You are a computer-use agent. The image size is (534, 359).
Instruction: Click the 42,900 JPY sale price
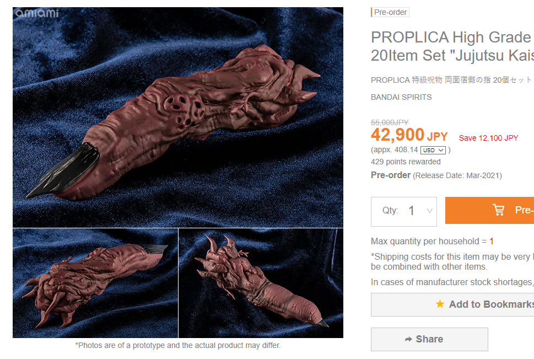[x=409, y=135]
